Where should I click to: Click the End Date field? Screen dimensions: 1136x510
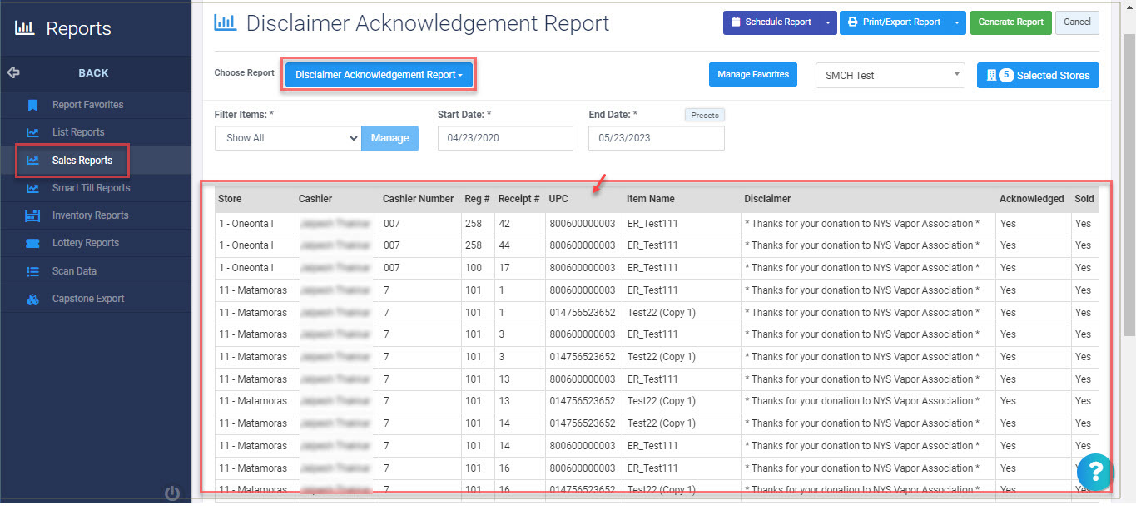(657, 138)
